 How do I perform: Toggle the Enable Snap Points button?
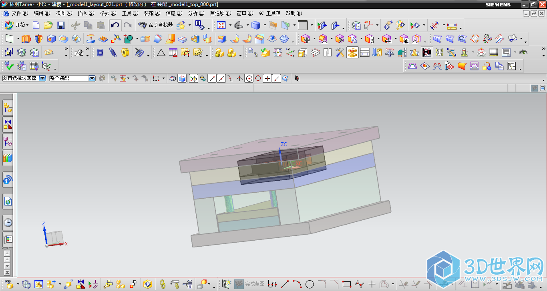[x=193, y=79]
